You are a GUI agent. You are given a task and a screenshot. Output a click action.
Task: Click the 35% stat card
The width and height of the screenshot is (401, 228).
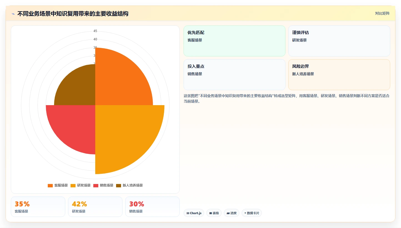click(x=38, y=207)
